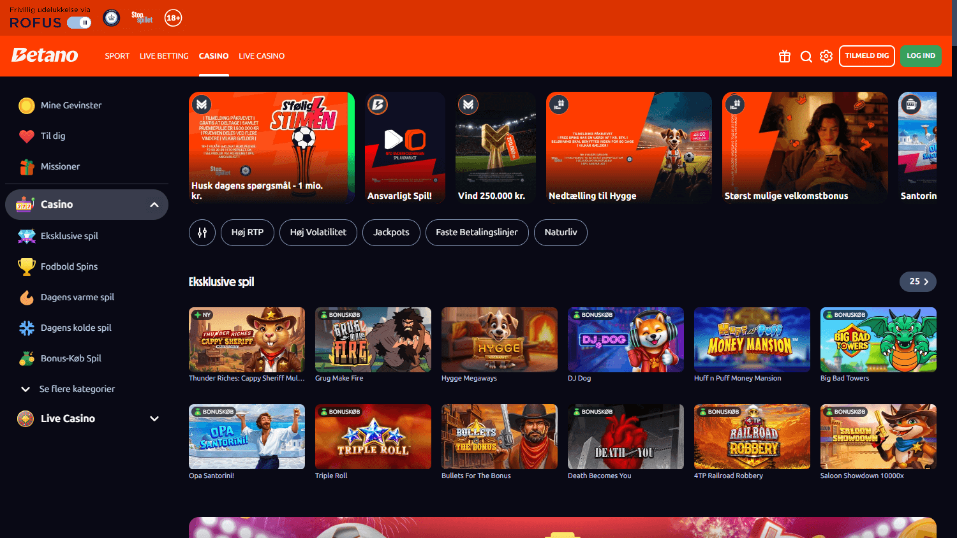Launch the Hygge Megaways game

point(500,340)
